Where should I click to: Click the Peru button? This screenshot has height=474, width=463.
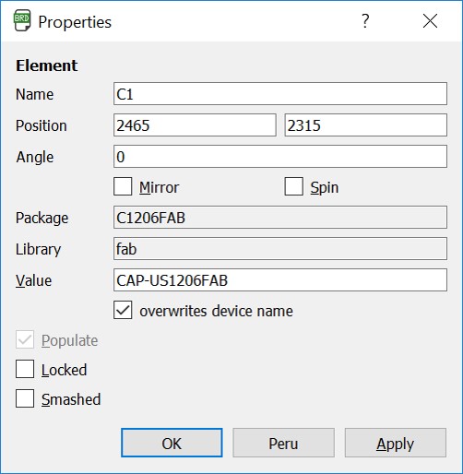click(x=283, y=443)
